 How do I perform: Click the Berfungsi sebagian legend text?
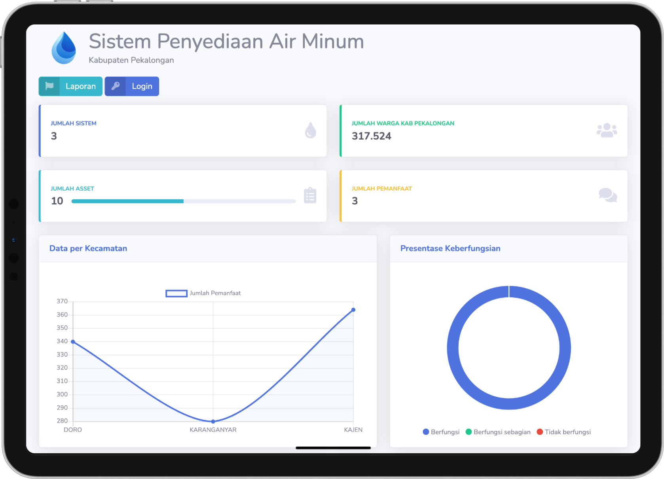502,432
